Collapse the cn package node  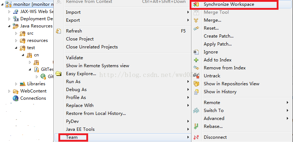23,55
